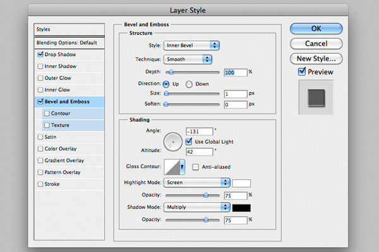Open the Style dropdown showing Inner Bevel
Screen dimensions: 379x252
pos(191,45)
